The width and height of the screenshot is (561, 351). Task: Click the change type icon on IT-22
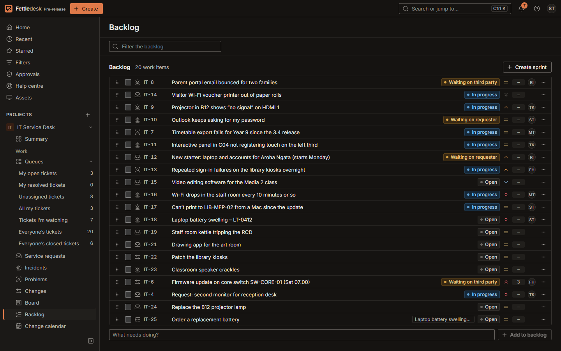click(x=138, y=257)
